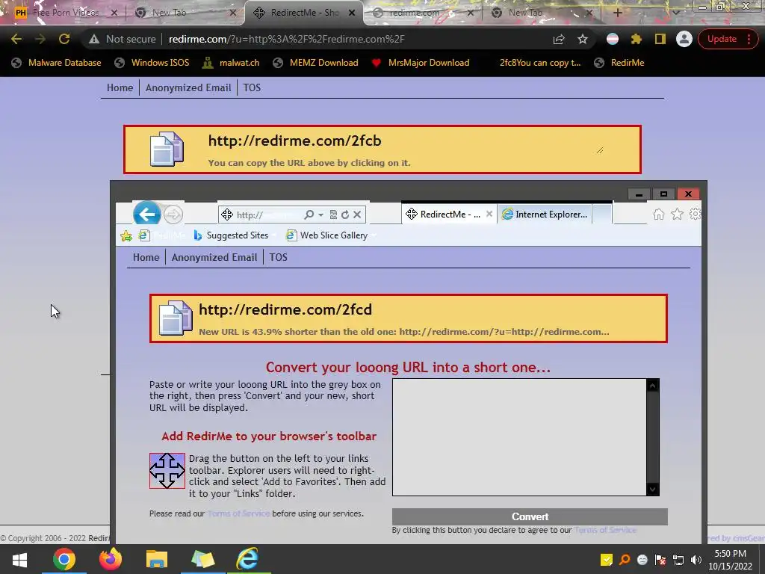Screen dimensions: 765x574
Task: Click IE add to favorites bar icon
Action: point(126,235)
